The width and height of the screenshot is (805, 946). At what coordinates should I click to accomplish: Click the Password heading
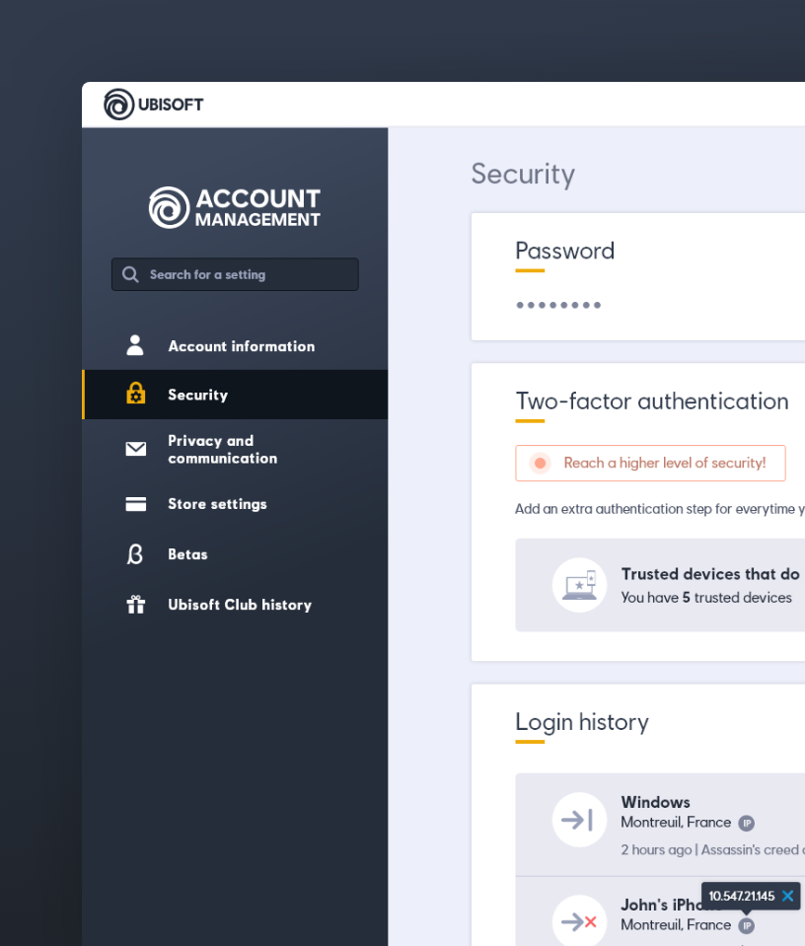pos(565,251)
